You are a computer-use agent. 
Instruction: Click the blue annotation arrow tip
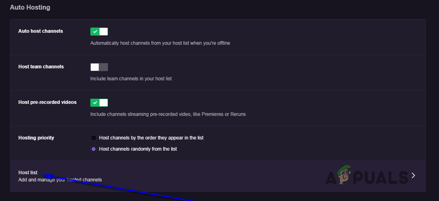point(44,175)
